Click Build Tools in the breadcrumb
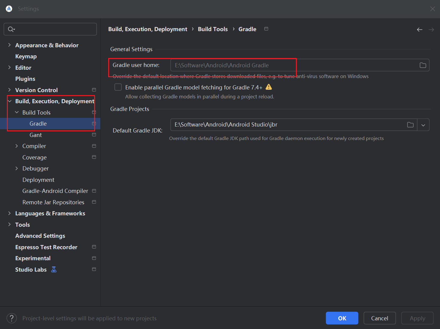The width and height of the screenshot is (440, 329). (213, 29)
